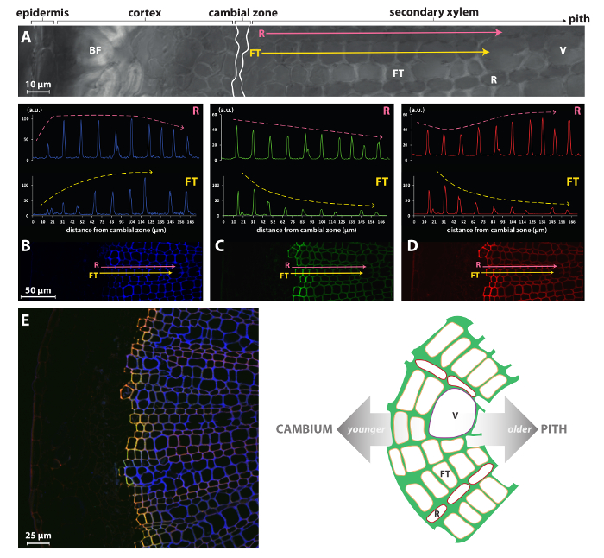Click the 10 µm scale bar
Viewport: 604px width, 558px height.
pyautogui.click(x=37, y=89)
